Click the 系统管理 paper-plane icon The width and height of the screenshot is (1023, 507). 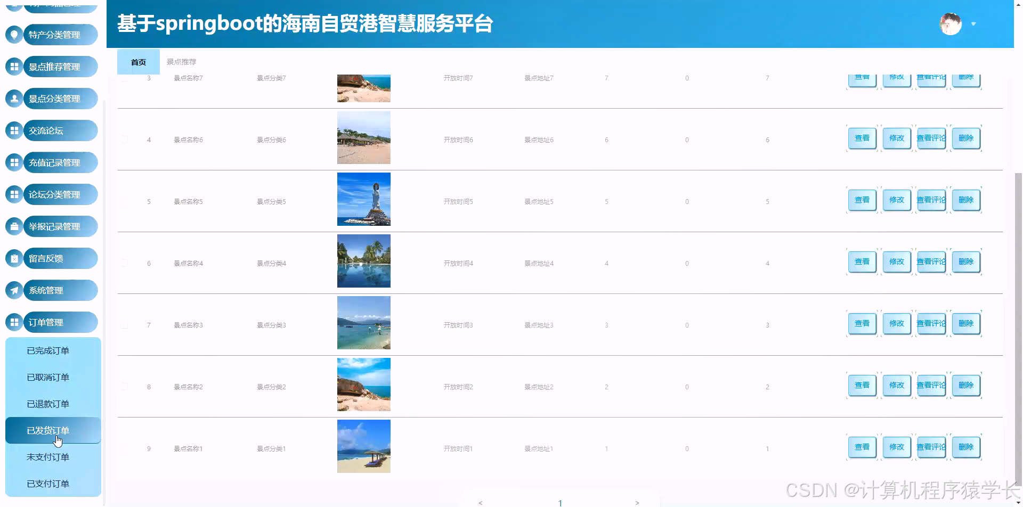click(14, 290)
